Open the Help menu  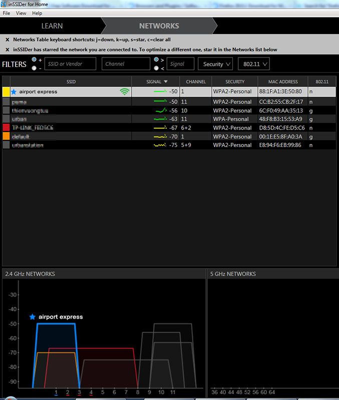point(37,13)
